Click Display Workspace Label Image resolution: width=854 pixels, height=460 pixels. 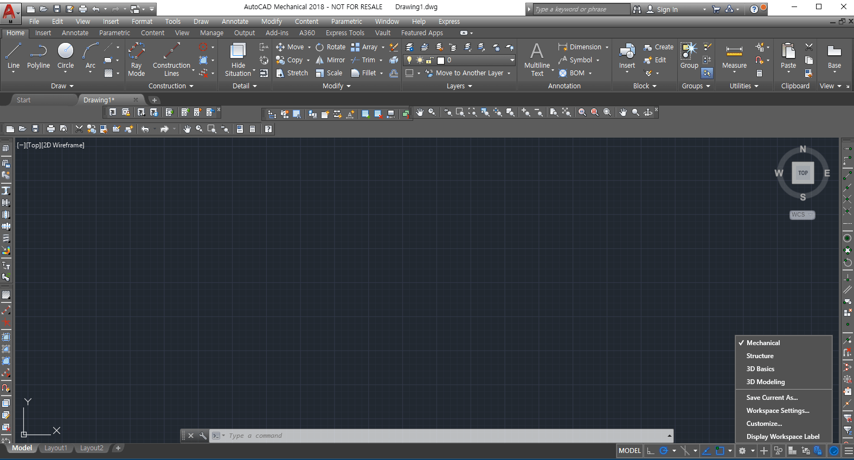pos(784,437)
